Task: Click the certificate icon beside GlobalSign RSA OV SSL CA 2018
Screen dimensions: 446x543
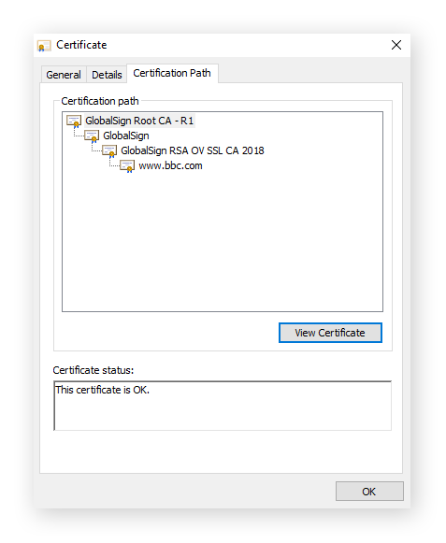Action: [x=109, y=151]
